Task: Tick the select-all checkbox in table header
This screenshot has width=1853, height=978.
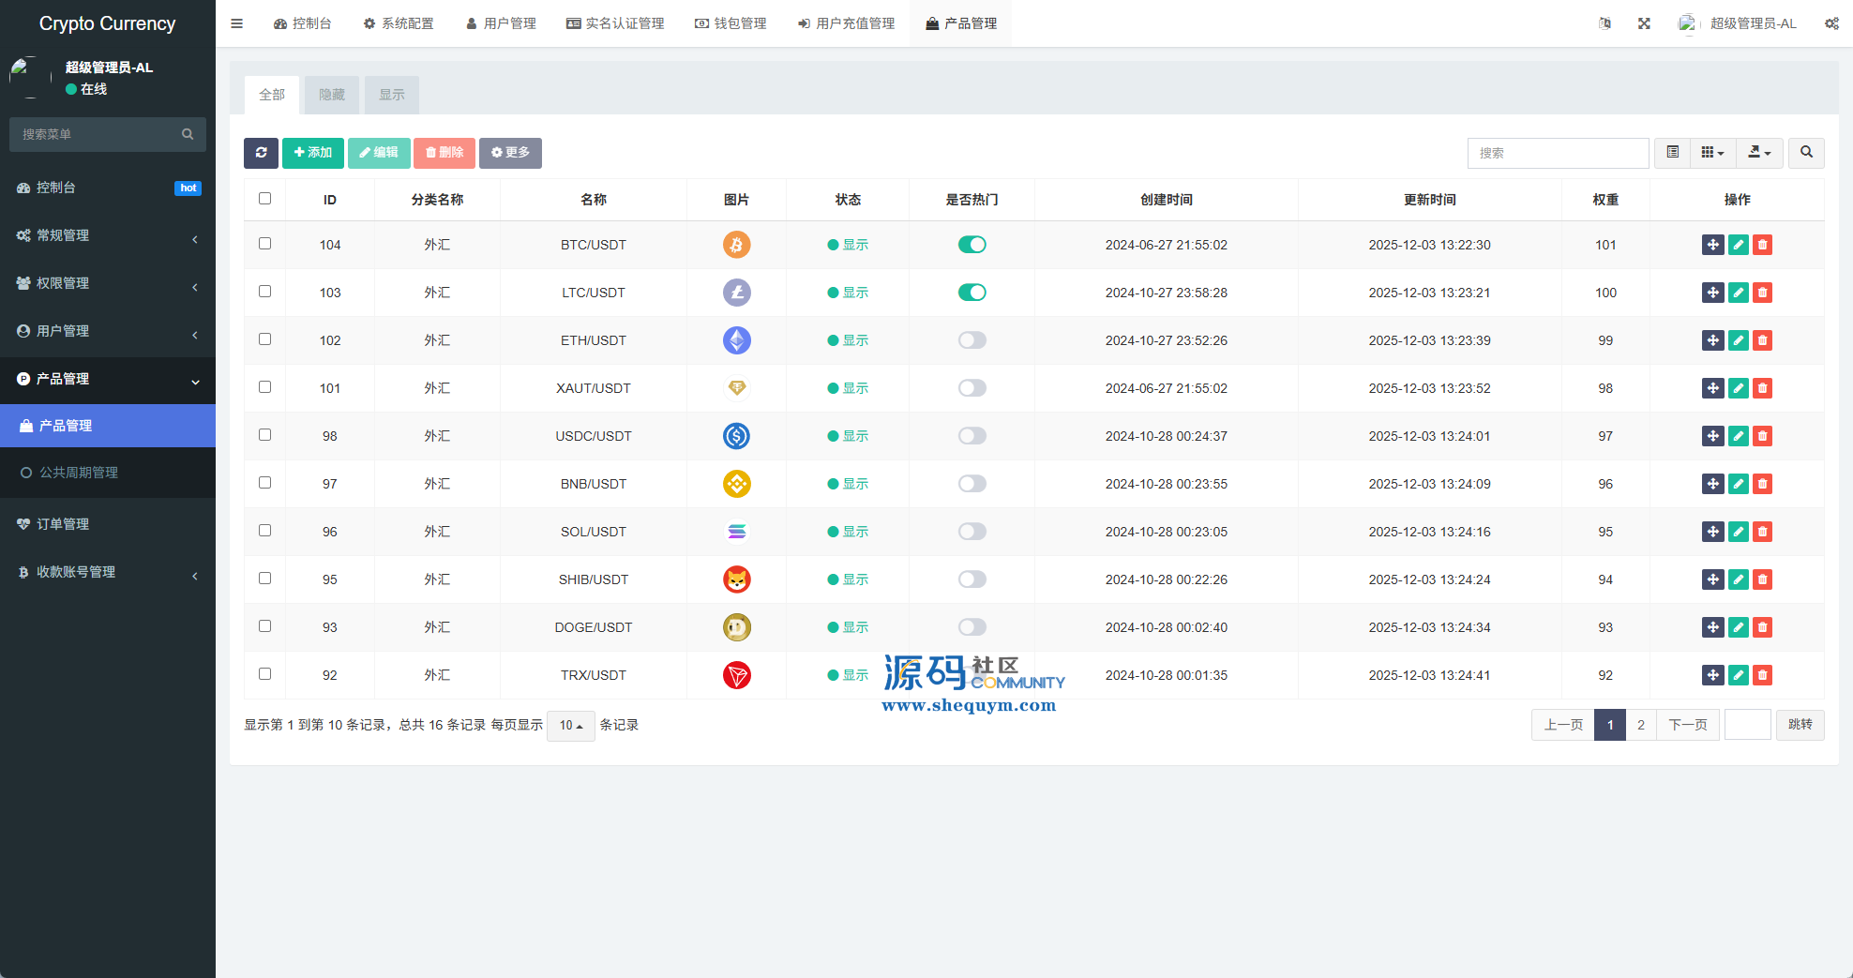Action: click(264, 199)
